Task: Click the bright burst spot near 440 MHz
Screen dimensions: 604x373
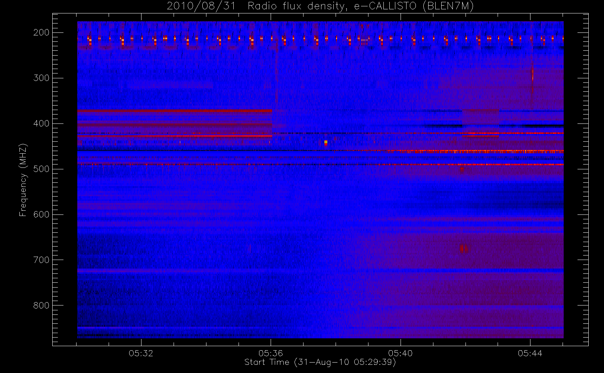Action: pos(326,142)
